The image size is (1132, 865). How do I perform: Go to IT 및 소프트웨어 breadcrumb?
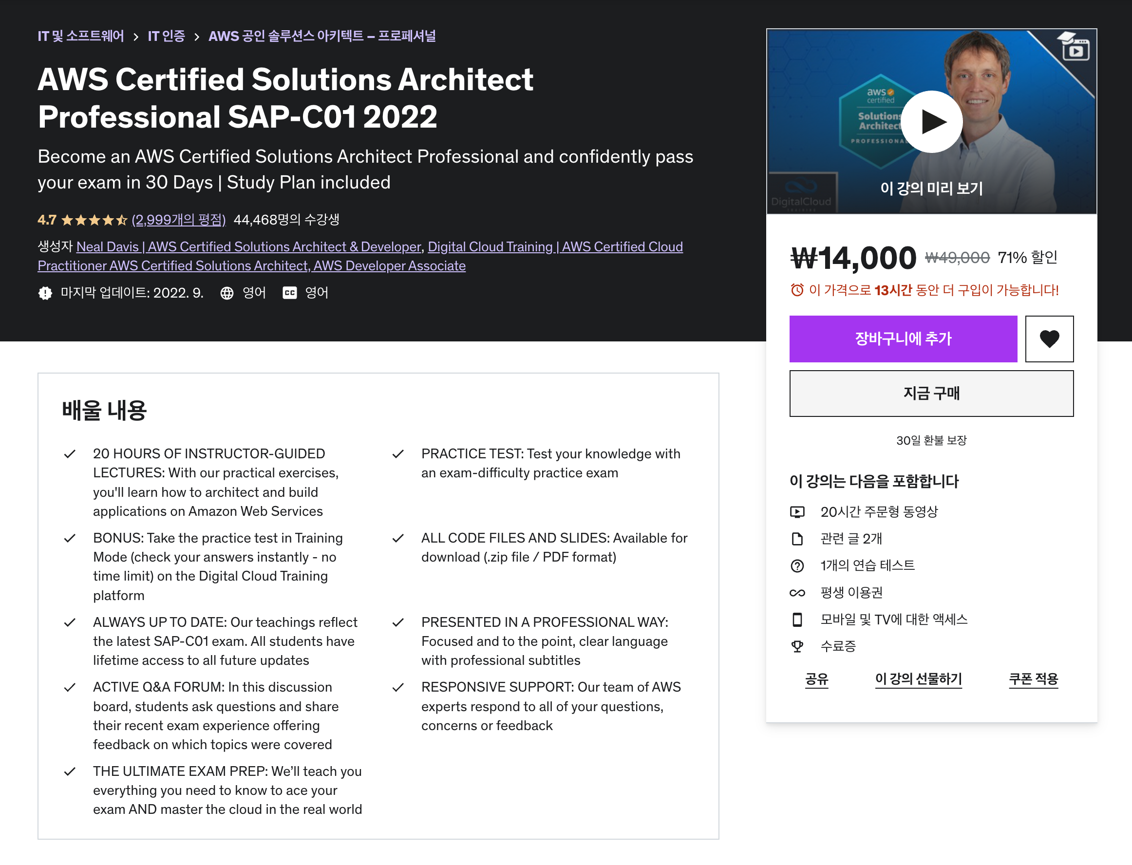click(x=81, y=36)
